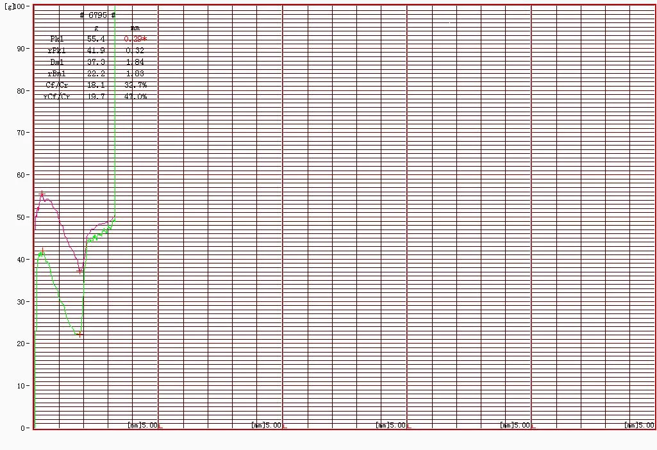Click '[mm]5.00' label in the last chart panel
This screenshot has width=657, height=450.
coord(640,425)
